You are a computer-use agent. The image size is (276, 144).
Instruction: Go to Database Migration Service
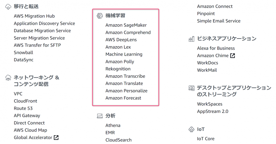point(42,31)
